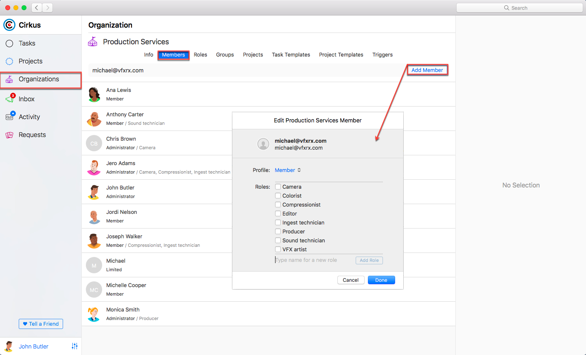The height and width of the screenshot is (355, 586).
Task: Open settings sliders icon beside John Butler
Action: tap(74, 346)
